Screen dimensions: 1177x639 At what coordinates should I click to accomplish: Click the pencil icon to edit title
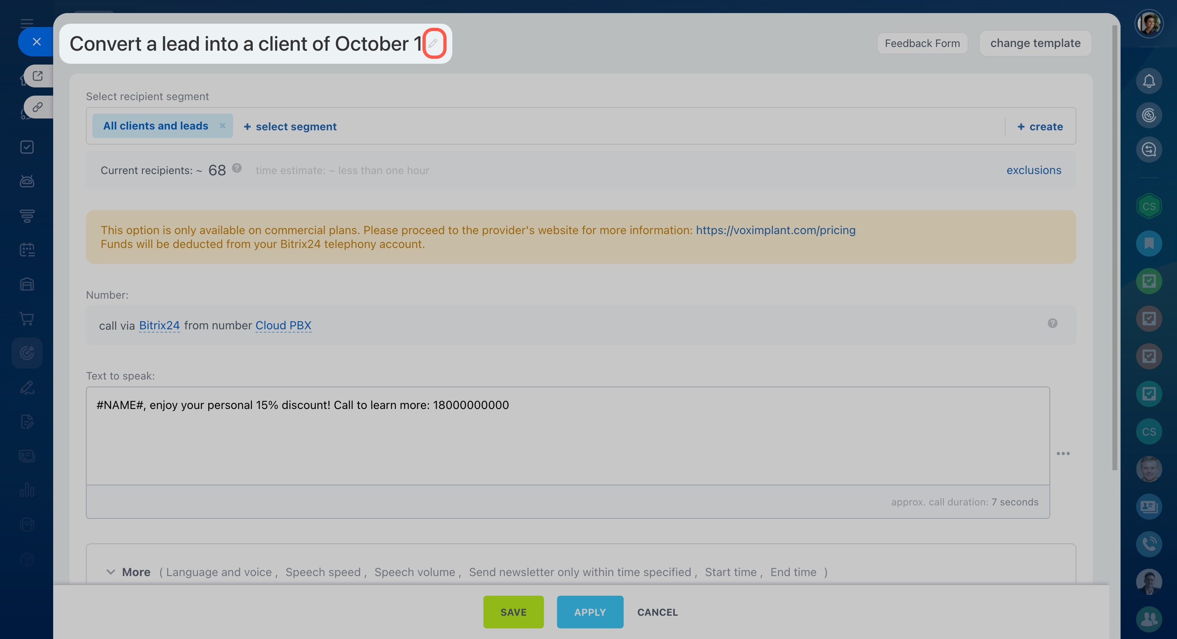pyautogui.click(x=433, y=43)
